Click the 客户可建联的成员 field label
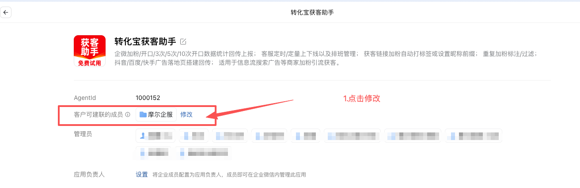The width and height of the screenshot is (580, 188). [99, 114]
